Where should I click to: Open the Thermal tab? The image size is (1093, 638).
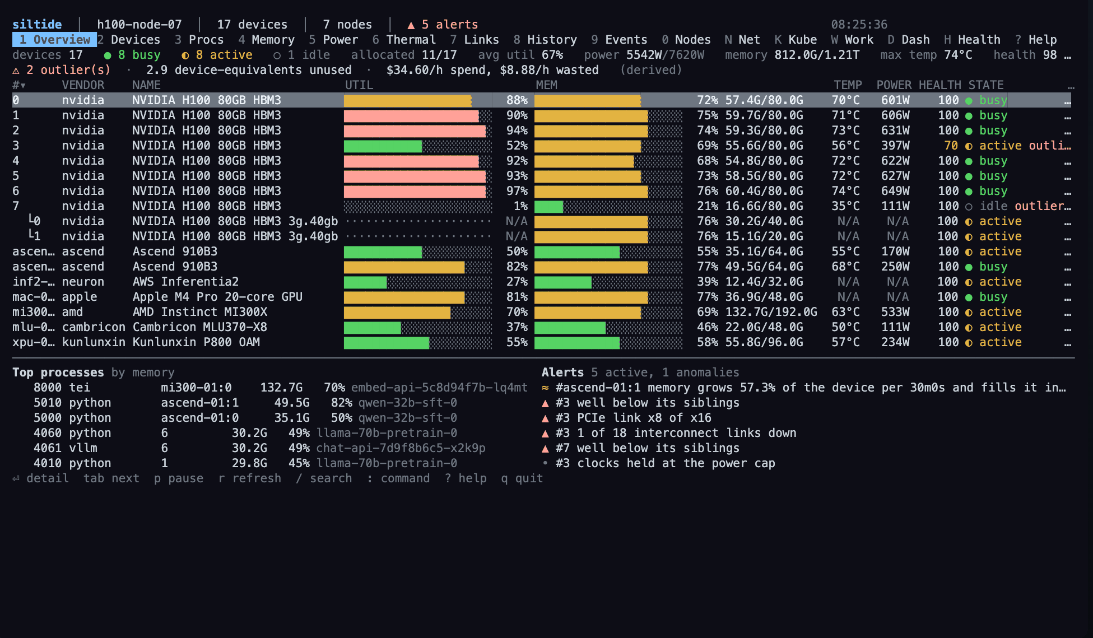(x=404, y=40)
